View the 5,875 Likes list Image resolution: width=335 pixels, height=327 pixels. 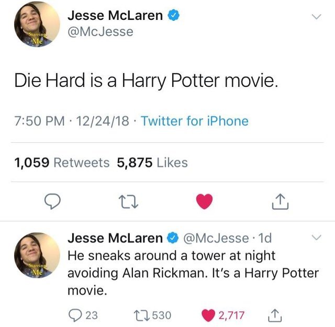point(152,163)
